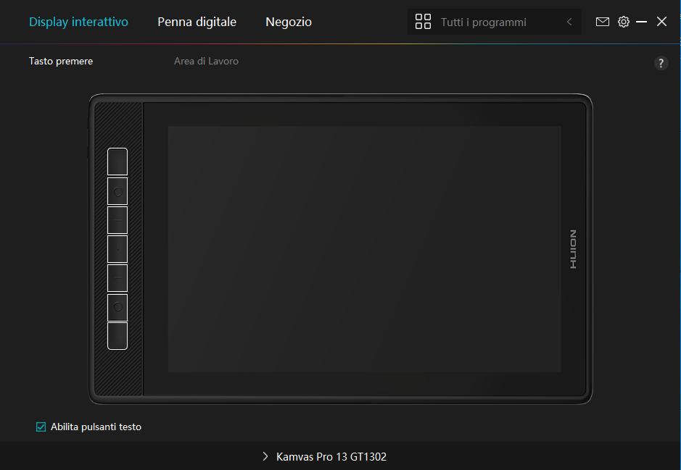Image resolution: width=681 pixels, height=470 pixels.
Task: Select the third press key with dash
Action: click(117, 220)
